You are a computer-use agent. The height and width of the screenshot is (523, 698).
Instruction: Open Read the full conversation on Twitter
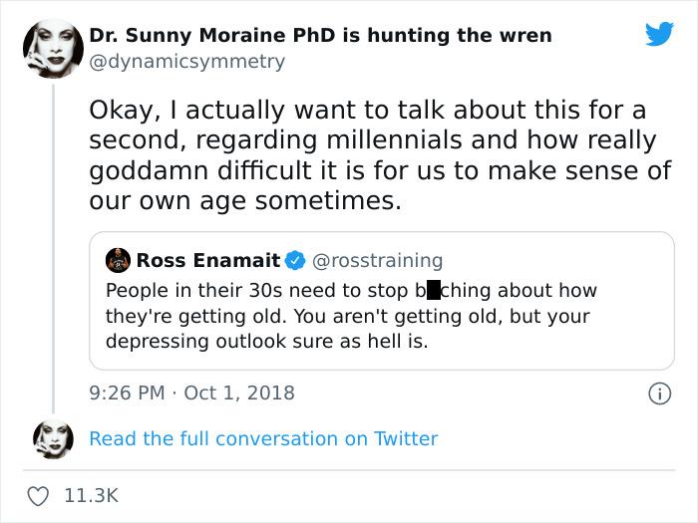(x=263, y=438)
